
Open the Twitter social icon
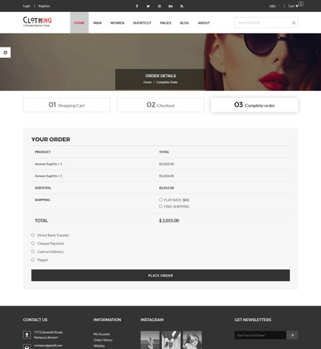[x=148, y=6]
